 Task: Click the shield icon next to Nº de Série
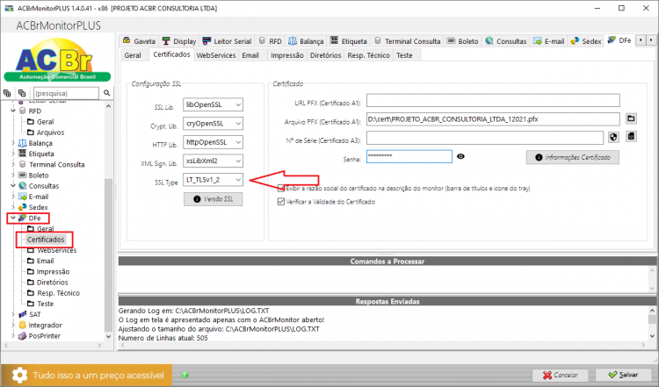click(613, 137)
